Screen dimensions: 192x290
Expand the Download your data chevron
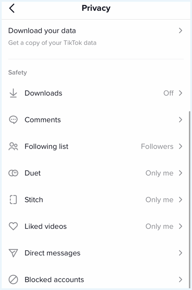point(180,30)
